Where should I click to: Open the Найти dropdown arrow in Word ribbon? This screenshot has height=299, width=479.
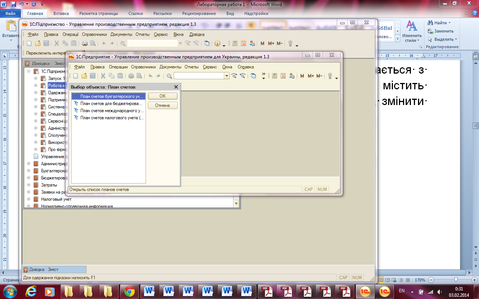(449, 23)
